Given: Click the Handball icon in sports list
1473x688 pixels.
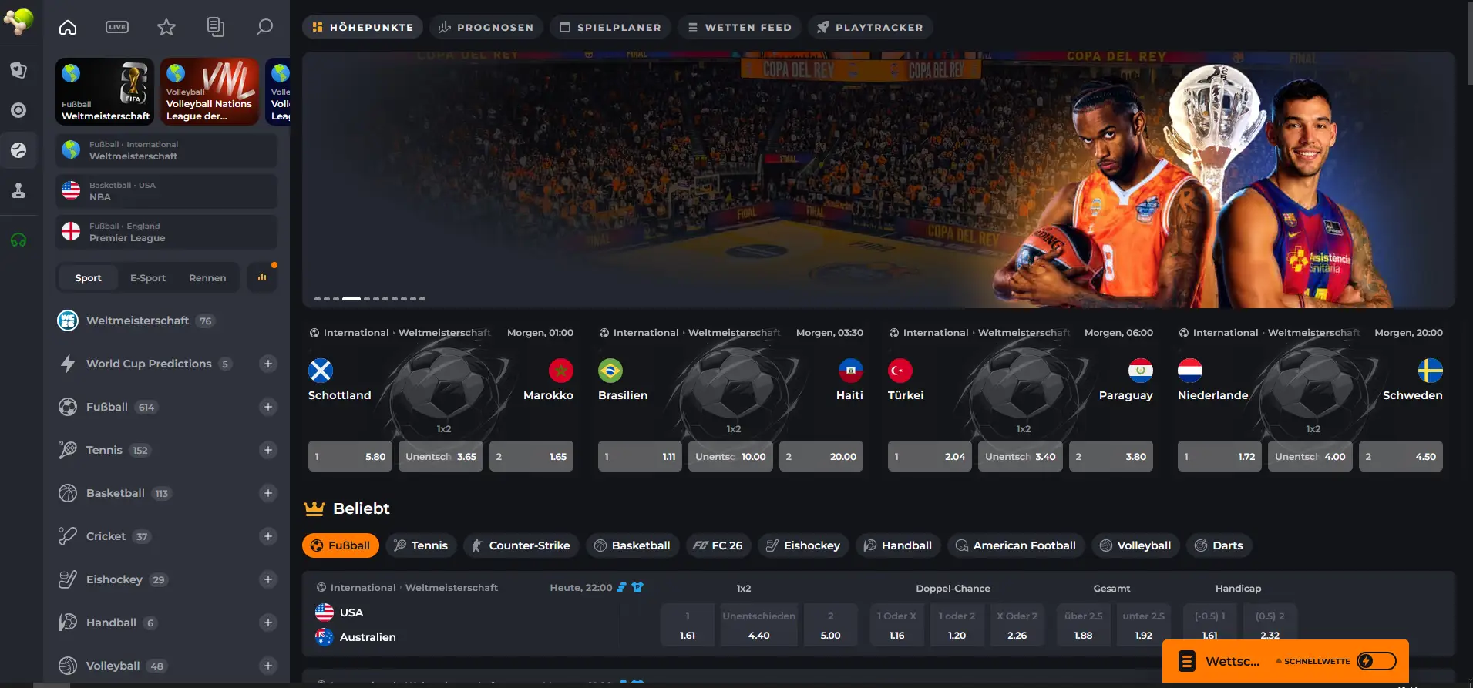Looking at the screenshot, I should 68,623.
